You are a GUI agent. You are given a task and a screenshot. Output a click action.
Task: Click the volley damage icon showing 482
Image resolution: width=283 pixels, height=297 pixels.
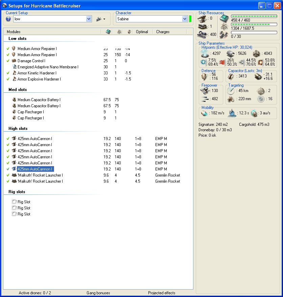(x=205, y=99)
